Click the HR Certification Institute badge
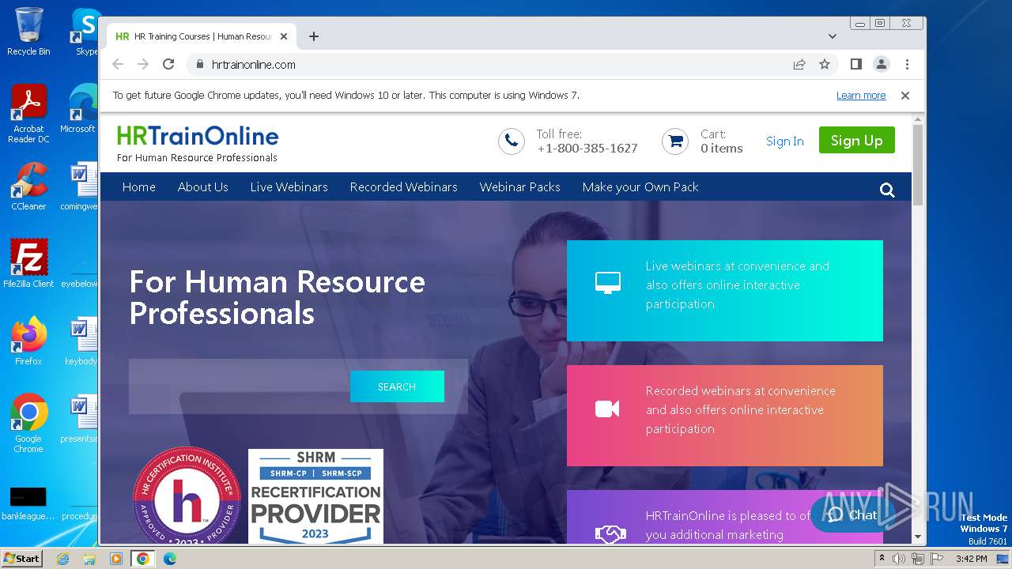The width and height of the screenshot is (1012, 569). point(187,496)
